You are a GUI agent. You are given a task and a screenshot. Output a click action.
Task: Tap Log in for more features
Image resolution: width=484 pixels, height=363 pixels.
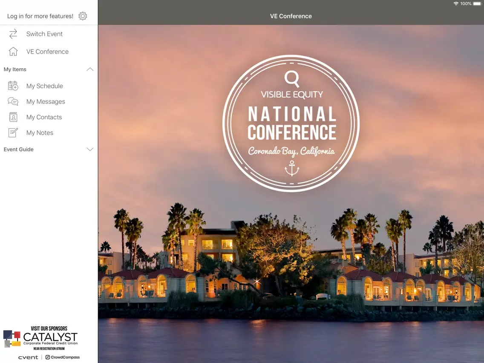[40, 16]
